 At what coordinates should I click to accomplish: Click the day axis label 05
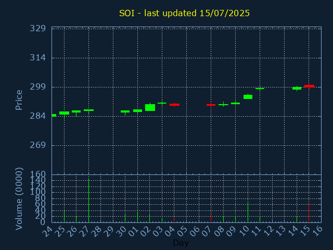pyautogui.click(x=182, y=231)
